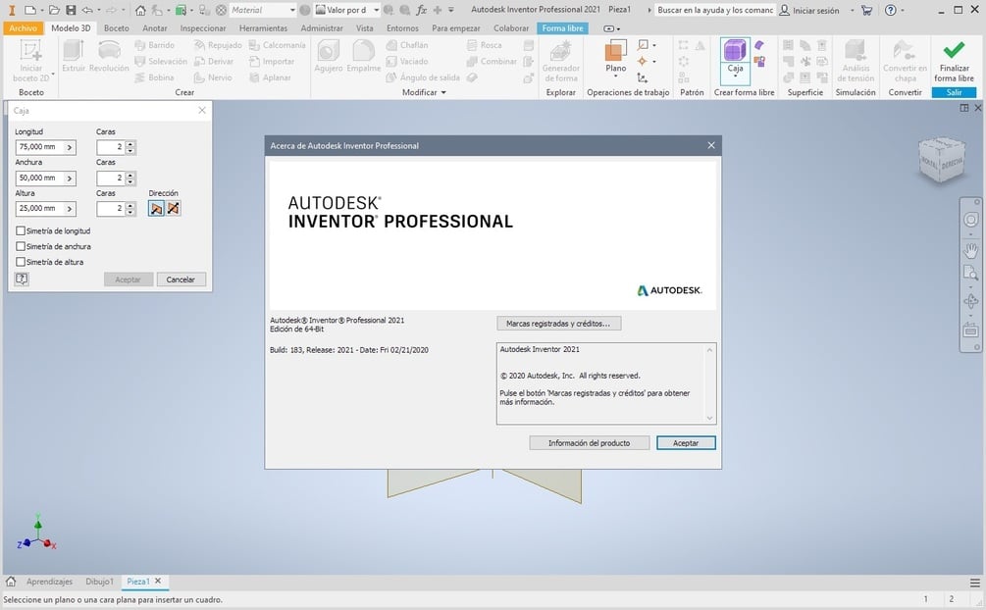The height and width of the screenshot is (610, 986).
Task: Click the help search field
Action: click(x=714, y=10)
